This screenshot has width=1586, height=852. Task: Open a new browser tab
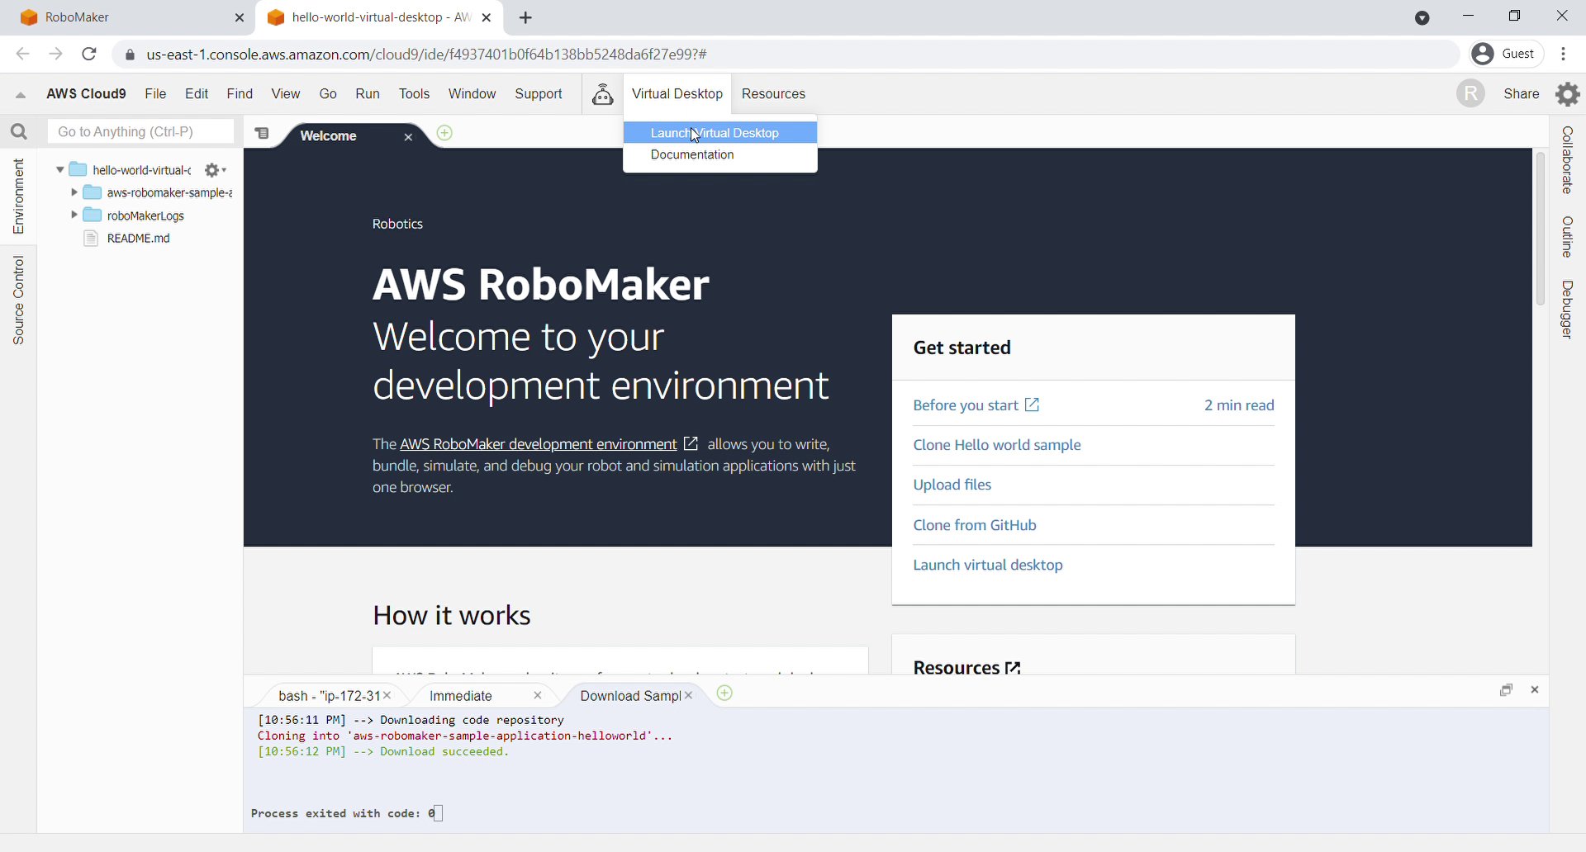(x=526, y=17)
